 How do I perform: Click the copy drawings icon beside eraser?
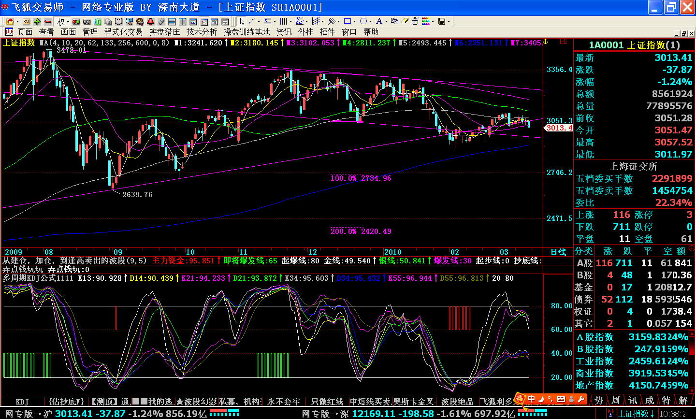(x=394, y=22)
